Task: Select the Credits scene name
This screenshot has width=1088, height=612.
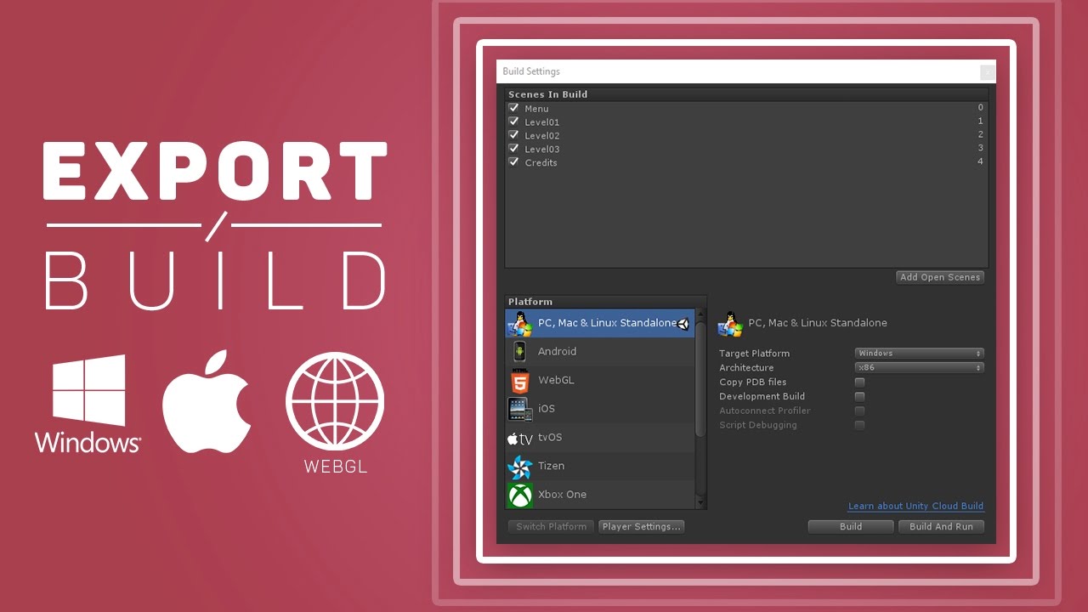Action: 541,162
